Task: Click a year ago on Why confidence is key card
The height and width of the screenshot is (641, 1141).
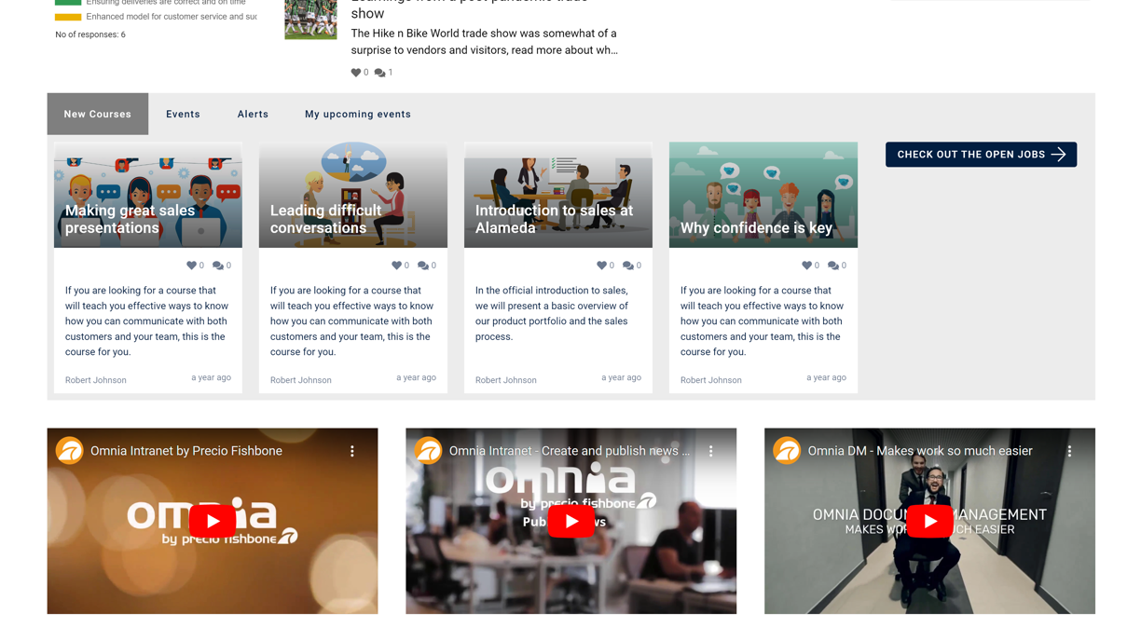Action: 826,377
